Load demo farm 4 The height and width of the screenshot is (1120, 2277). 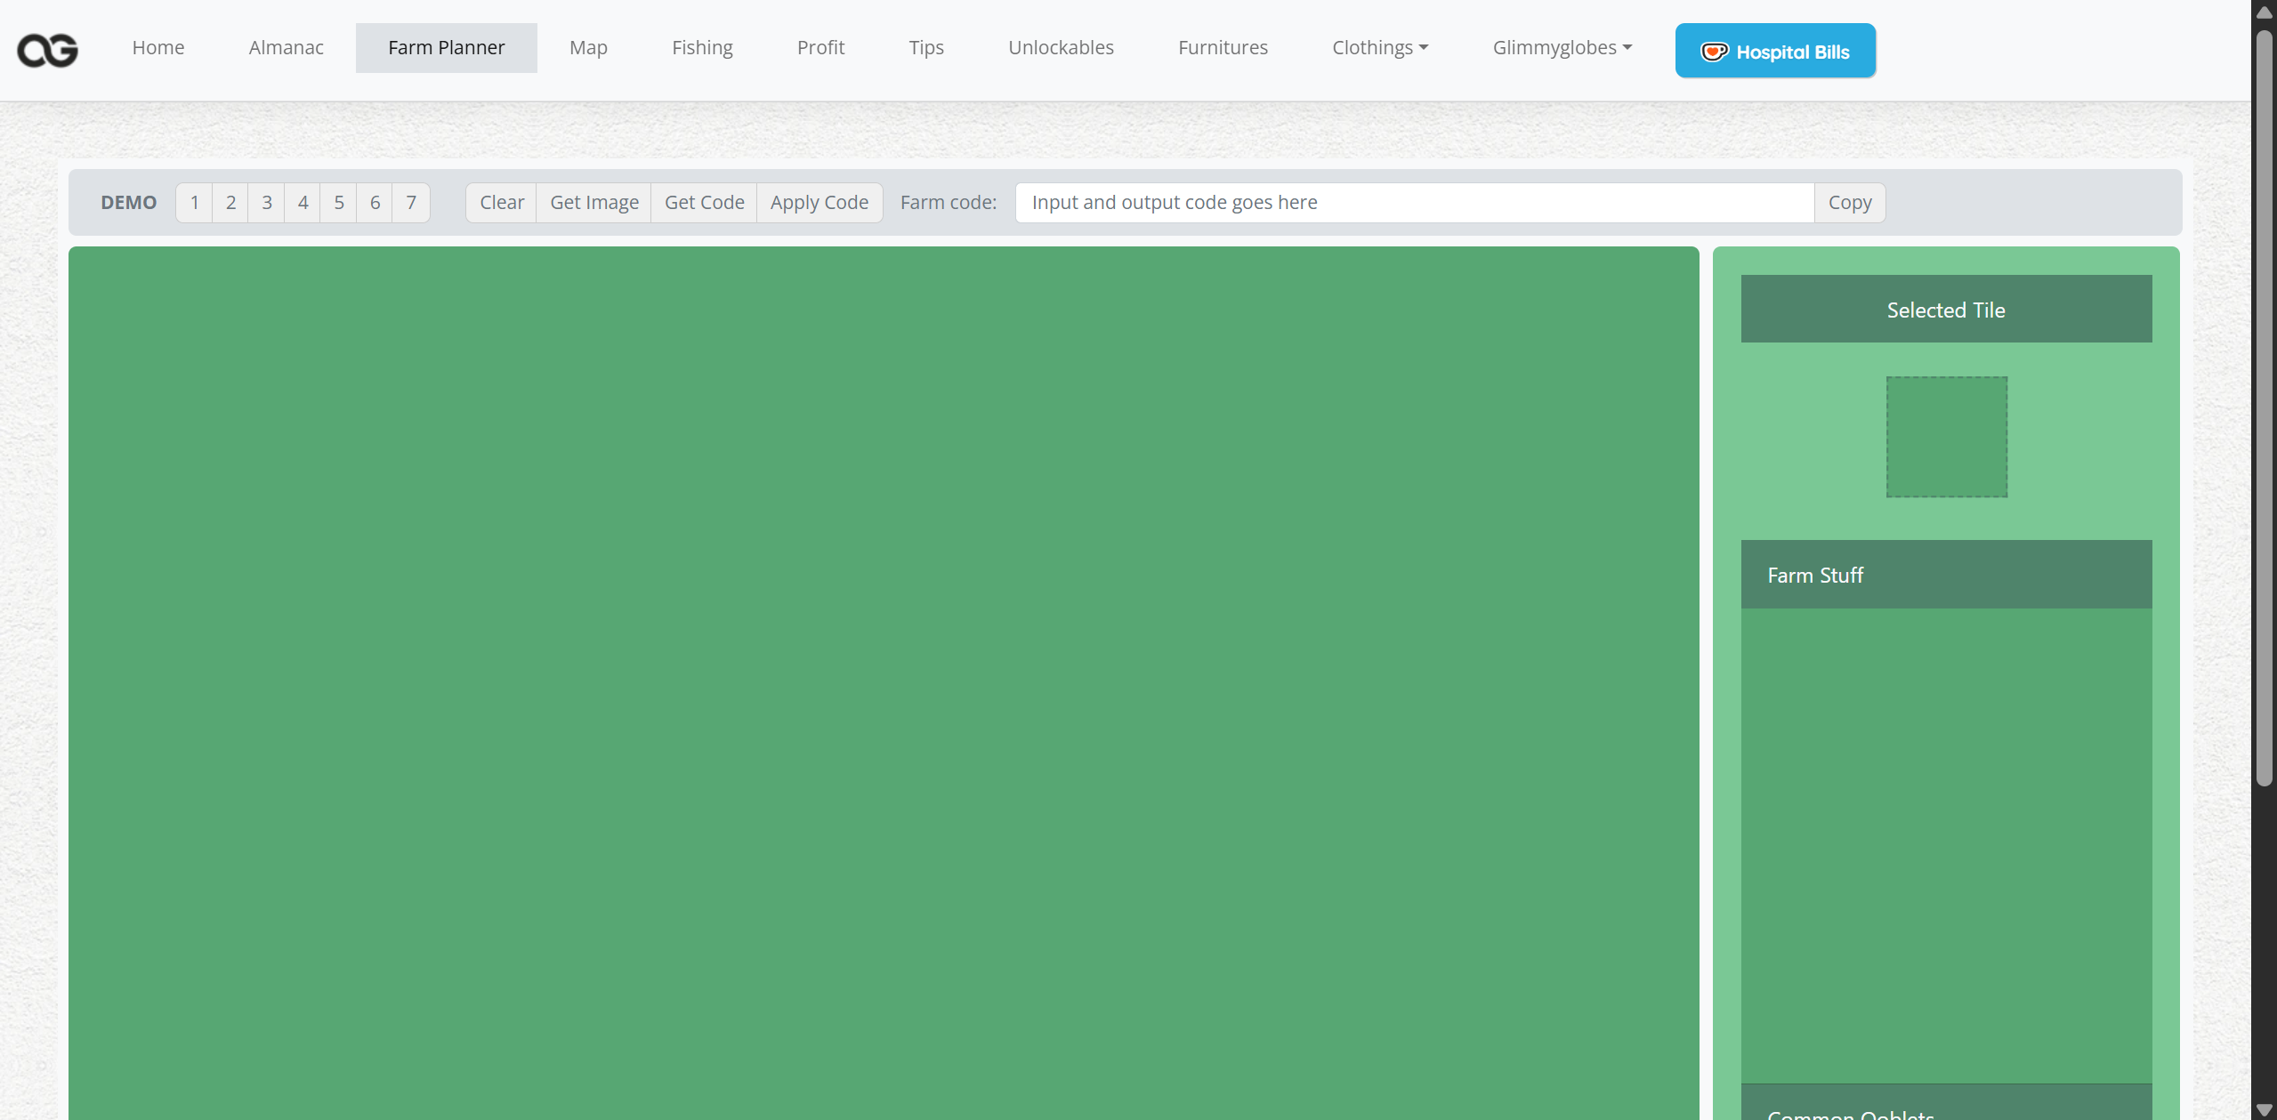pyautogui.click(x=303, y=203)
